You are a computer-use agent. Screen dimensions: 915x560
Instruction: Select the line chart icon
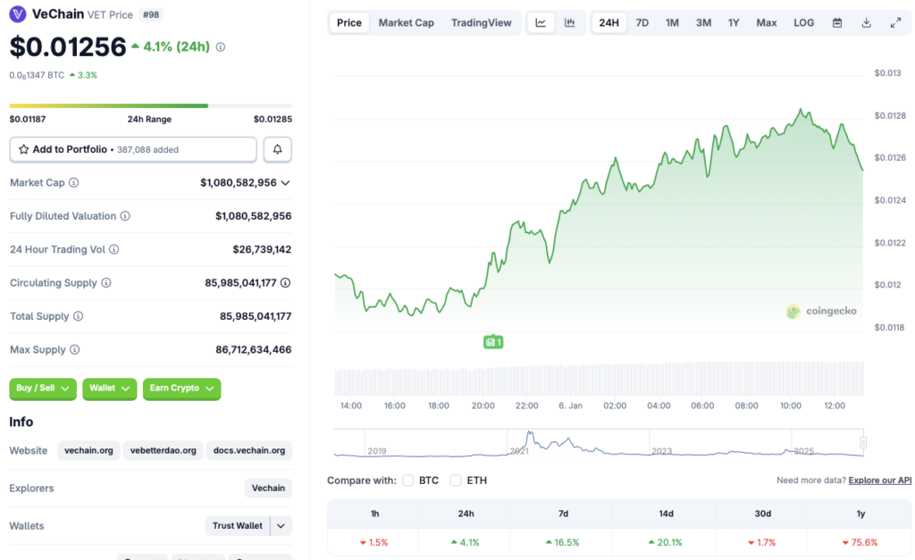(x=541, y=21)
